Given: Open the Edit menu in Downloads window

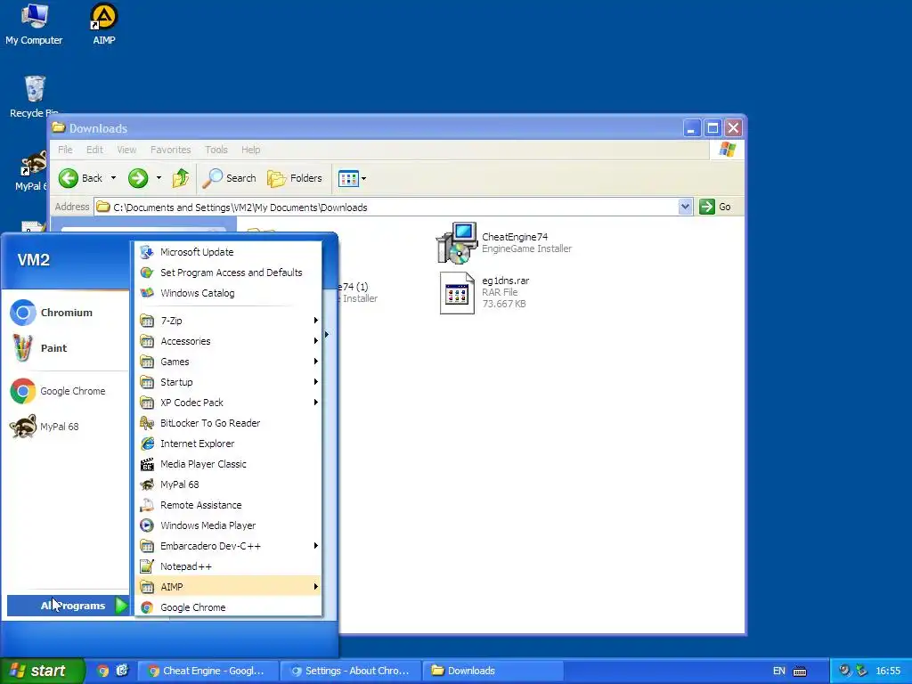Looking at the screenshot, I should [94, 150].
